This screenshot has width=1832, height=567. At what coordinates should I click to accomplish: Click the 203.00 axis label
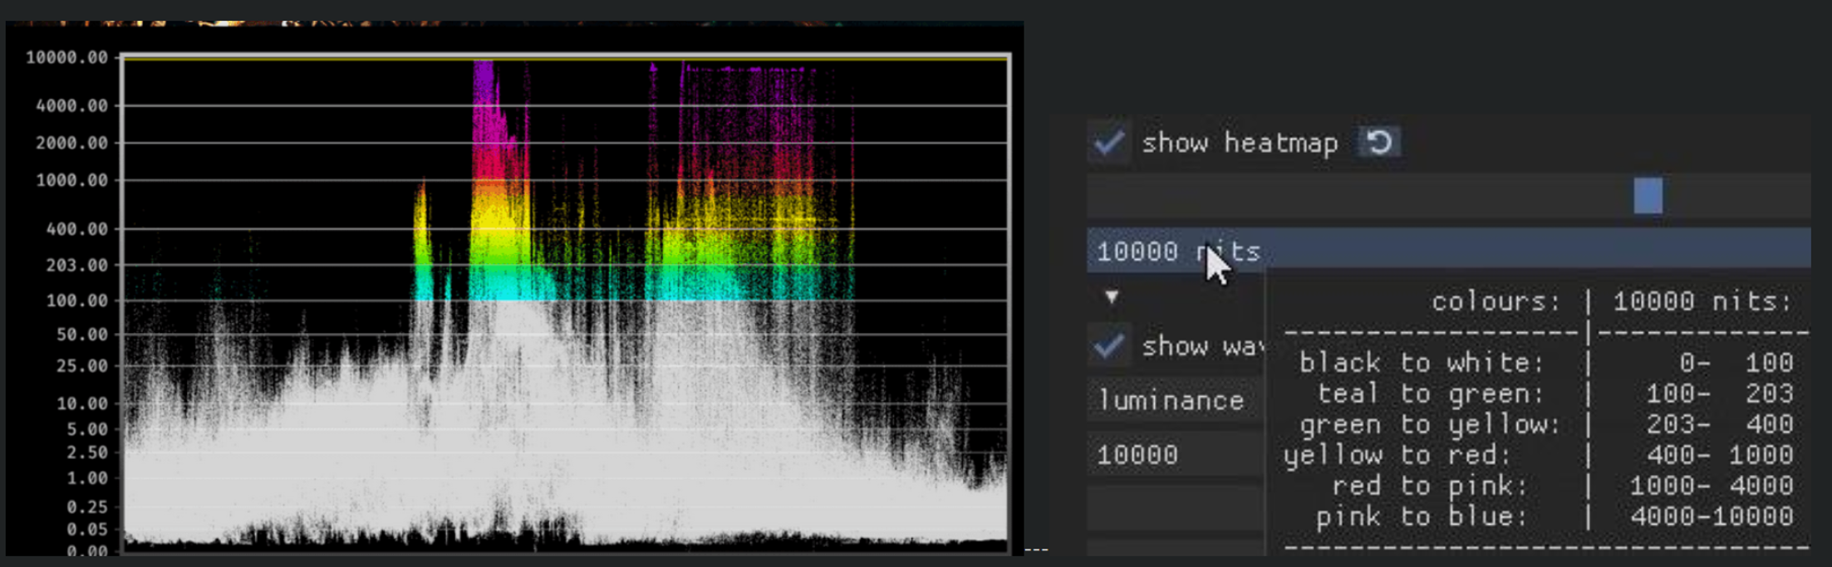pos(76,265)
